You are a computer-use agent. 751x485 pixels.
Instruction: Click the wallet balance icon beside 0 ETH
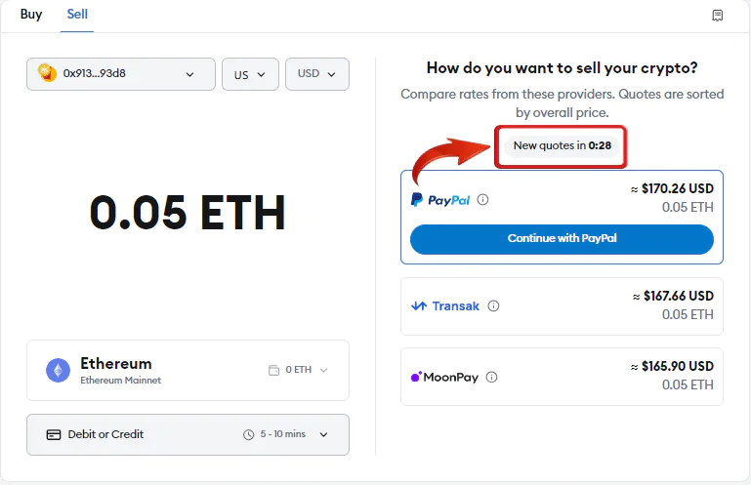[273, 370]
